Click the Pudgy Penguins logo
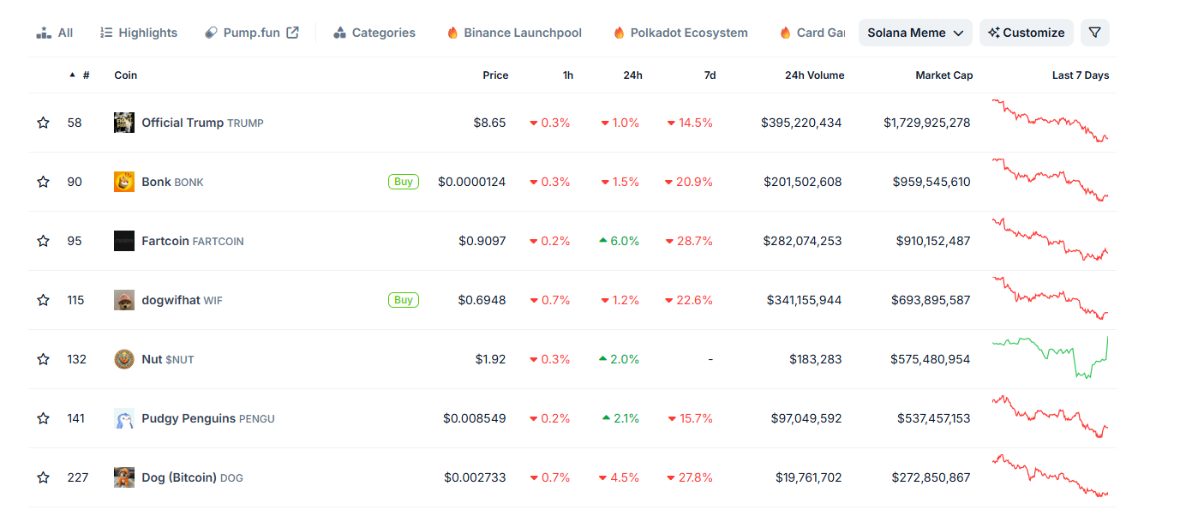Screen dimensions: 1192x510 (x=124, y=418)
